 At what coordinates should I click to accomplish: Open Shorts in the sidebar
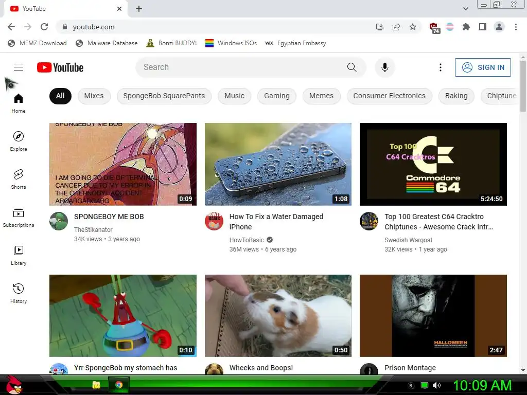(19, 179)
